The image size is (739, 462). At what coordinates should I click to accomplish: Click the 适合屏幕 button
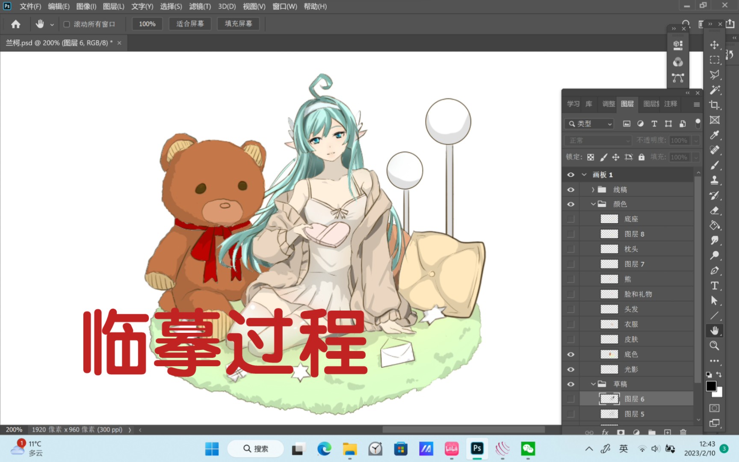point(190,24)
